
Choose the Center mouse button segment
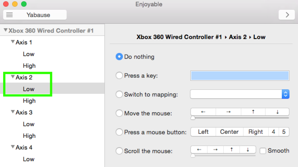(229, 132)
